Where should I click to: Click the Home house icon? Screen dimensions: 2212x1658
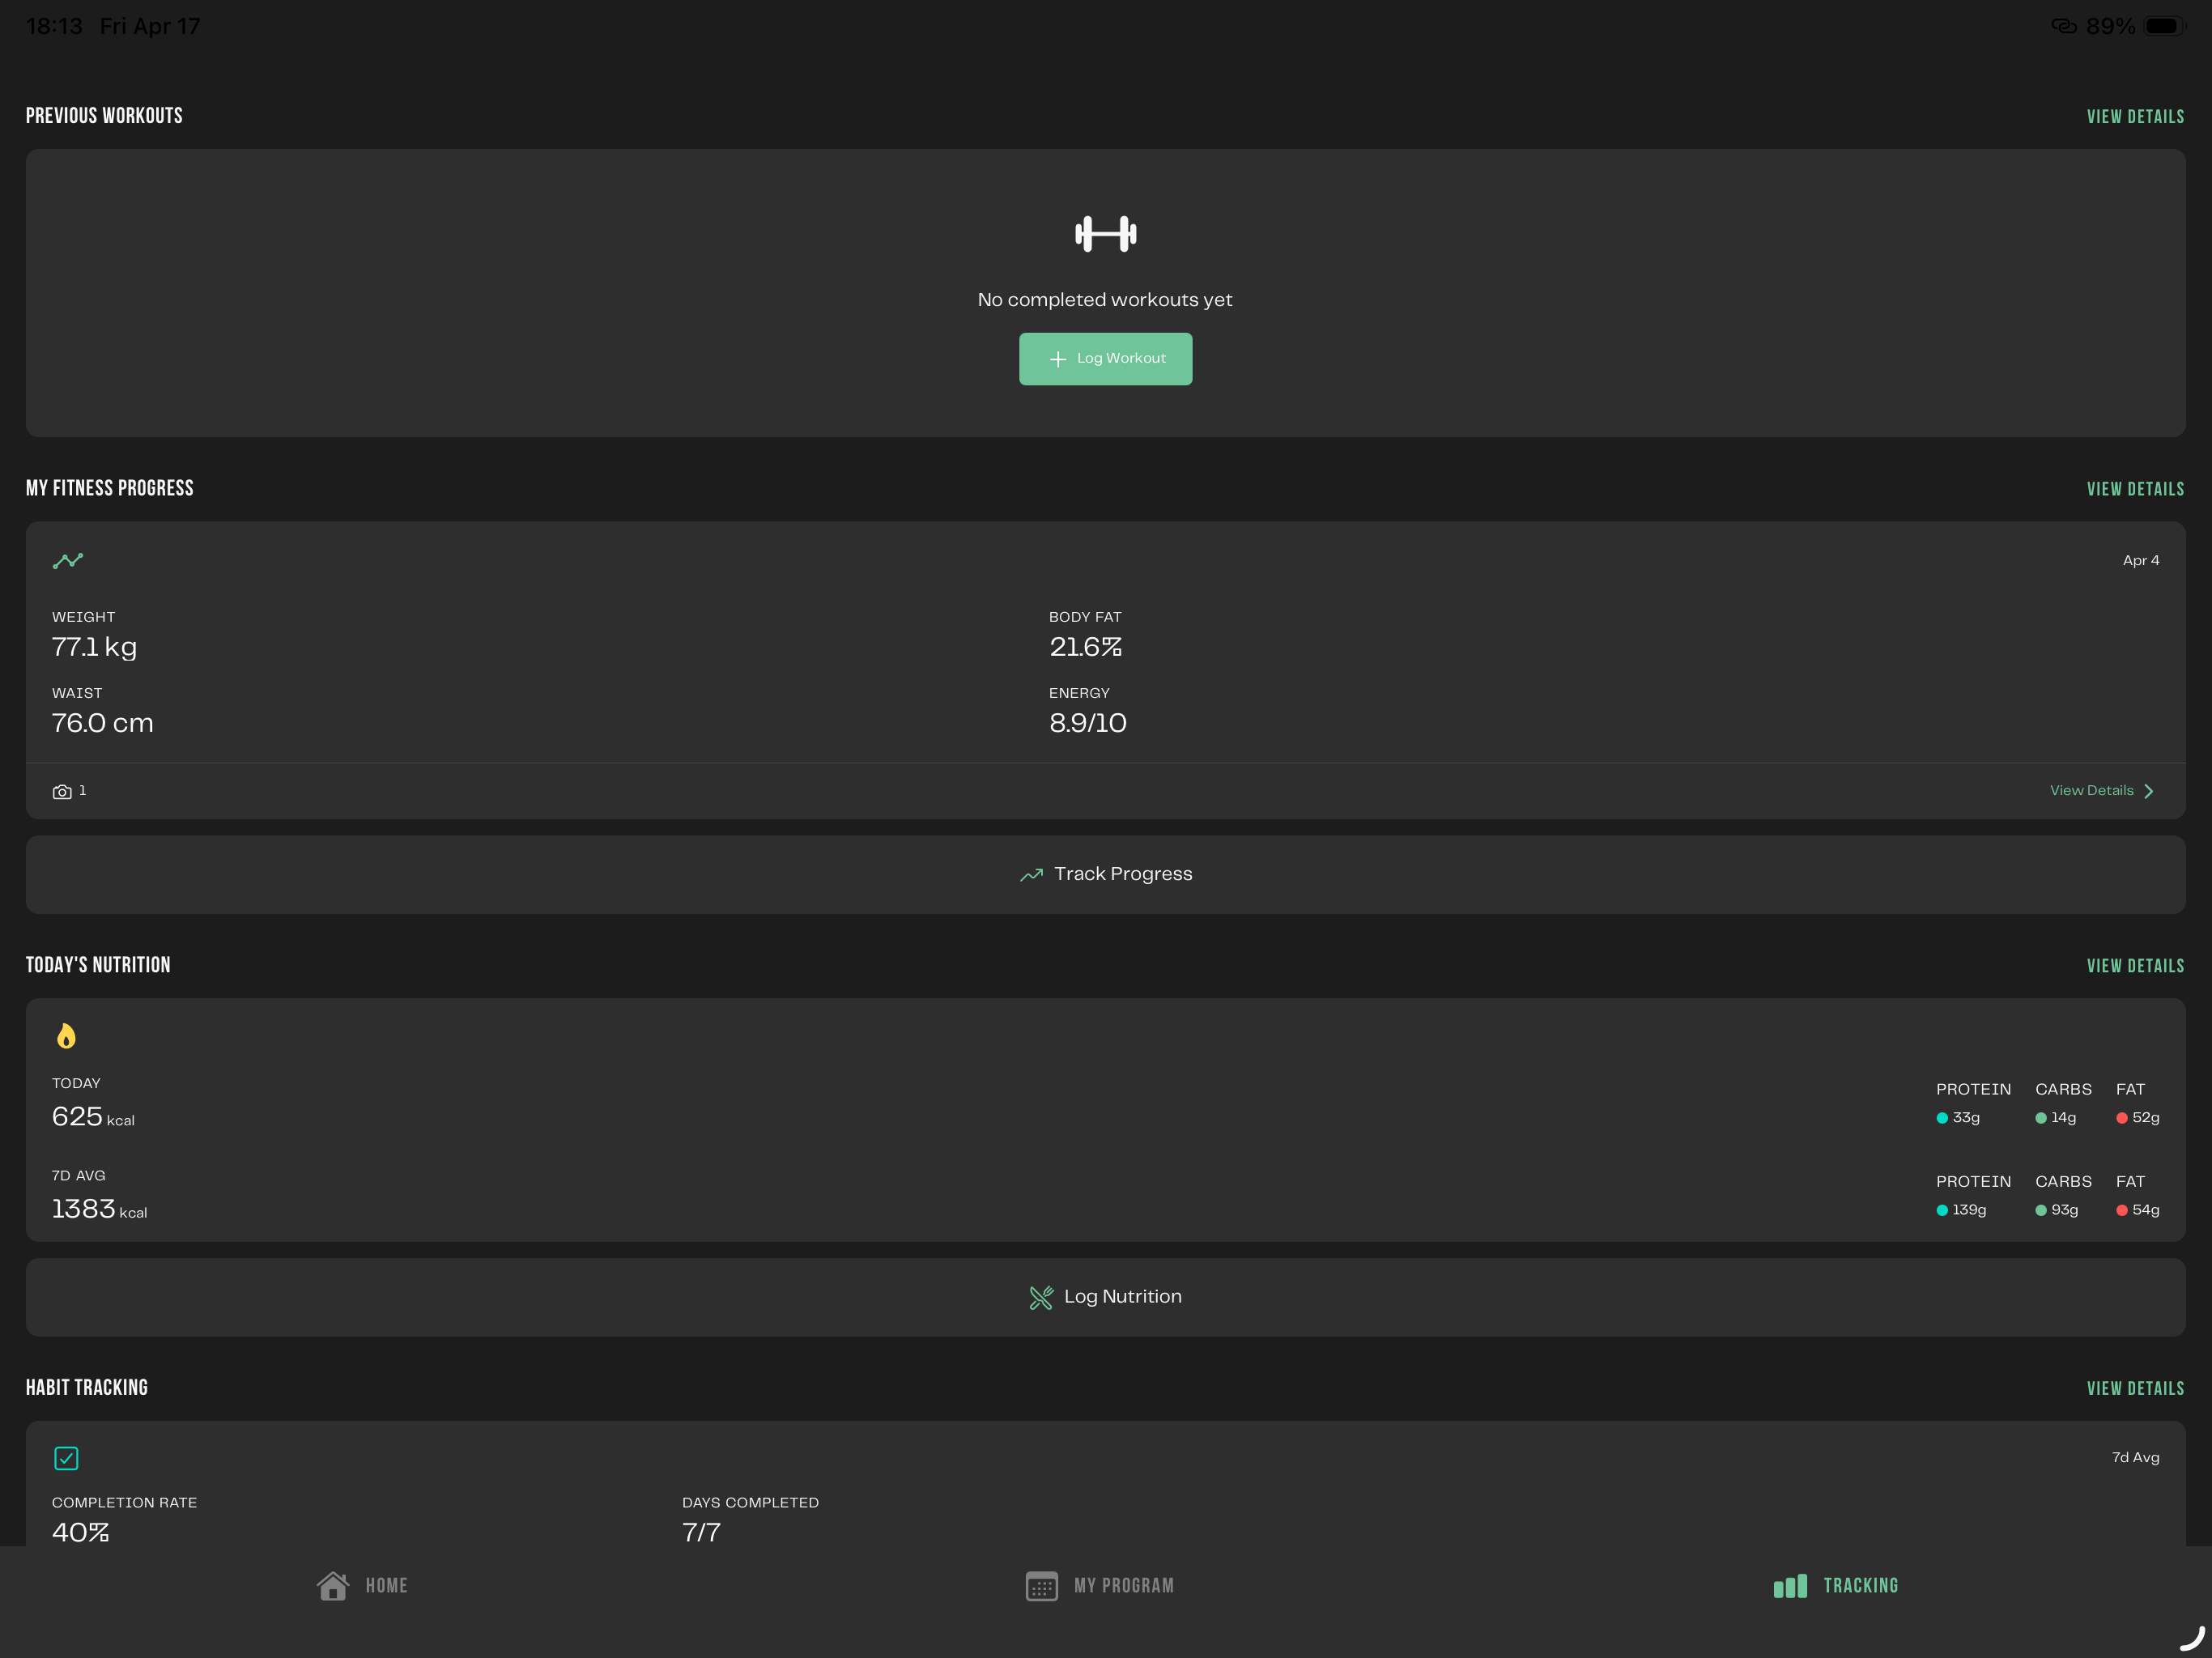[x=333, y=1586]
